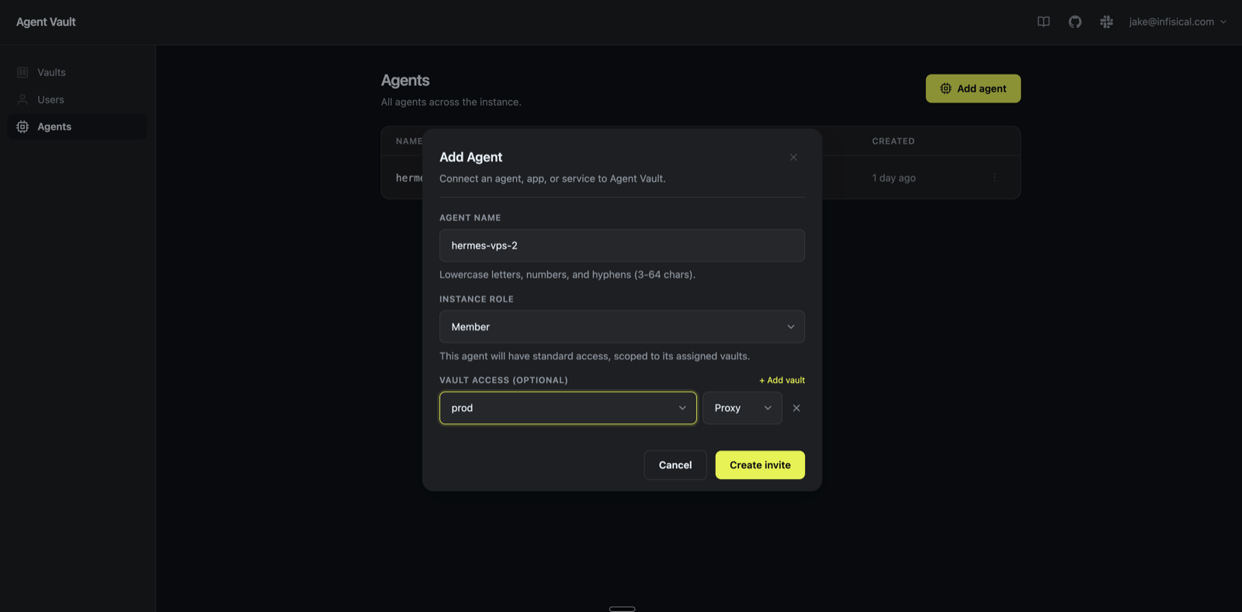Open the jake@infisical.com account menu

[x=1178, y=22]
